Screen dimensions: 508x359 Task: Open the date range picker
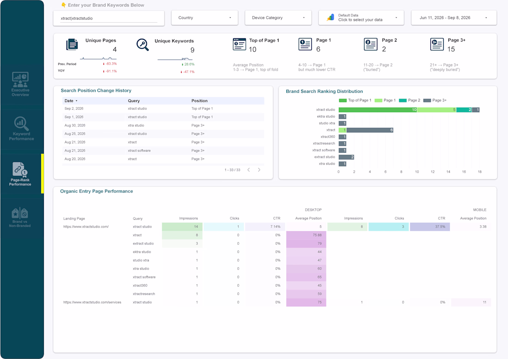point(454,18)
